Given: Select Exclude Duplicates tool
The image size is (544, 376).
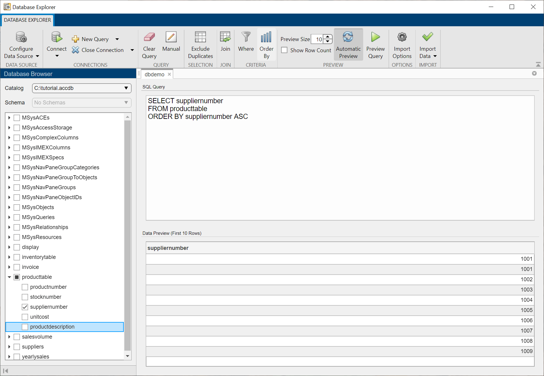Looking at the screenshot, I should pyautogui.click(x=200, y=45).
